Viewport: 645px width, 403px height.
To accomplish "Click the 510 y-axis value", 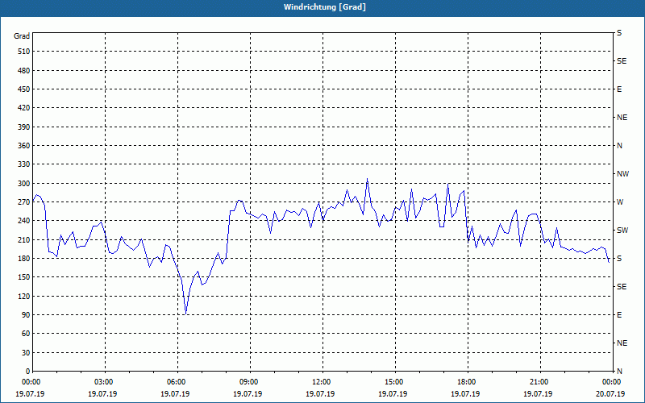I will pyautogui.click(x=23, y=52).
